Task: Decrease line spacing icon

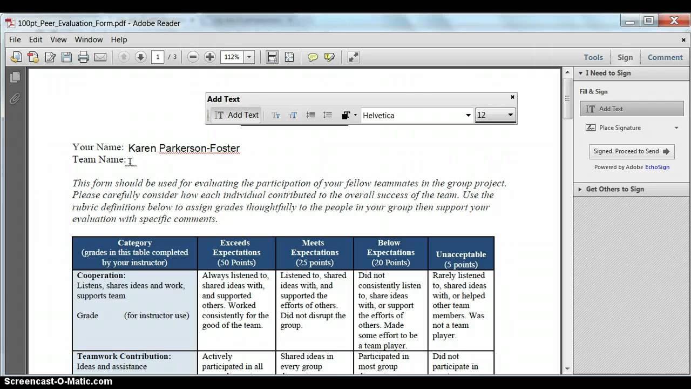Action: pos(310,115)
